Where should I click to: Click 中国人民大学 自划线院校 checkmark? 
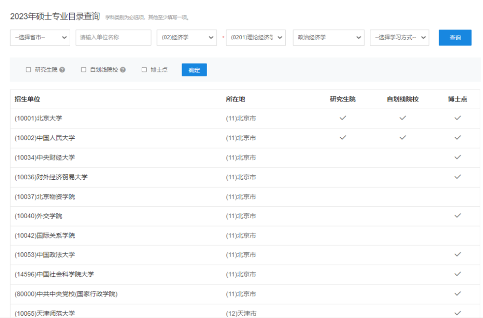coord(402,137)
